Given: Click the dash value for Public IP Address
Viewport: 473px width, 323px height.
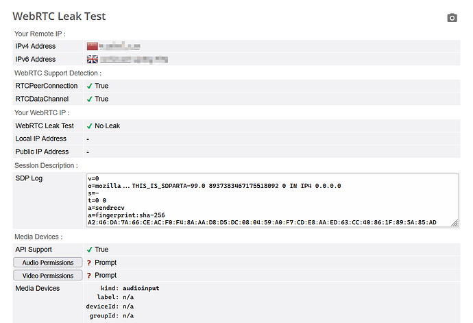Looking at the screenshot, I should tap(88, 152).
